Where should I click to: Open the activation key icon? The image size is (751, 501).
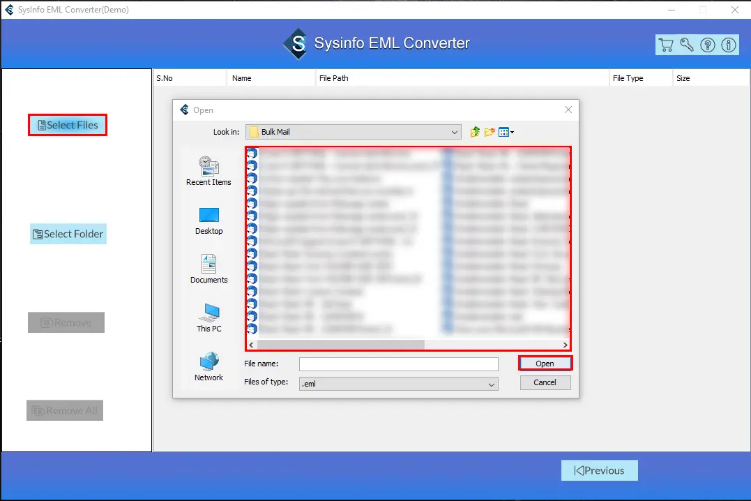point(687,45)
